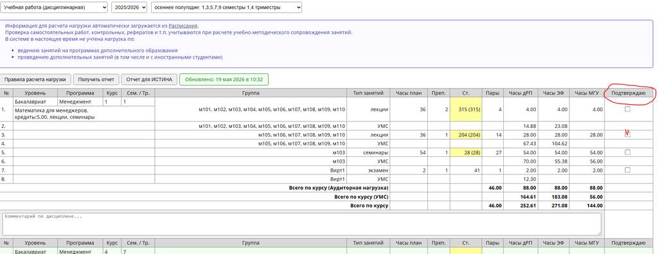Click the Вирт1 group cell in экзамен row
Viewport: 658px width, 254px height.
251,170
